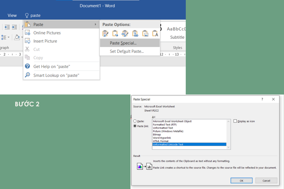Click the Shading paint bucket icon
This screenshot has height=189, width=284.
[x=17, y=38]
